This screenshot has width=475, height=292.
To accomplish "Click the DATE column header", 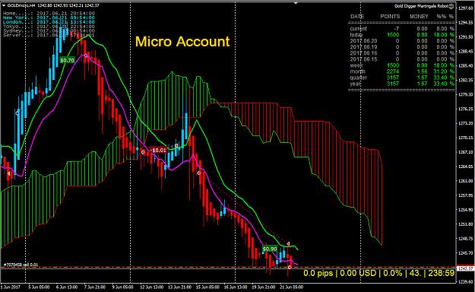I will pos(357,17).
